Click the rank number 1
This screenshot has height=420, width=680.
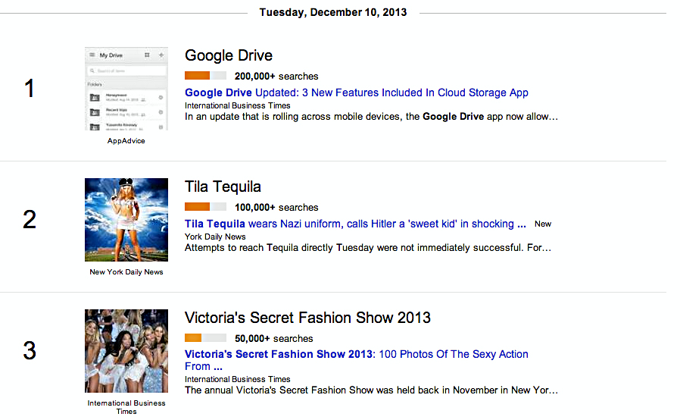[29, 89]
